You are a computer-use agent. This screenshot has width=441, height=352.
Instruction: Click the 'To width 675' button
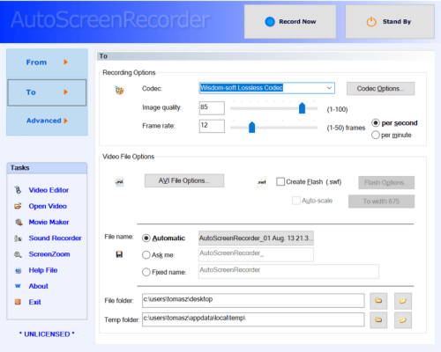coord(381,202)
